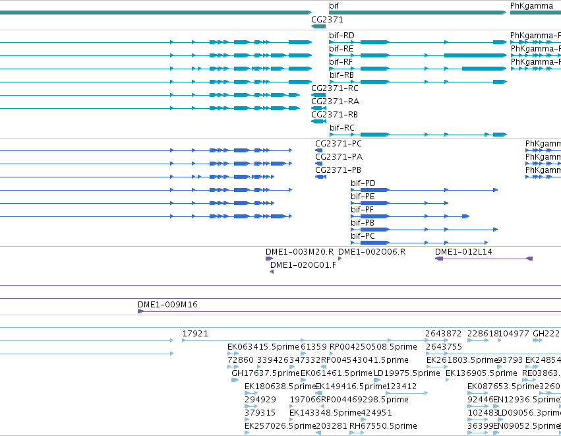Select the bif-RC transcript label
The image size is (561, 436).
pyautogui.click(x=342, y=128)
